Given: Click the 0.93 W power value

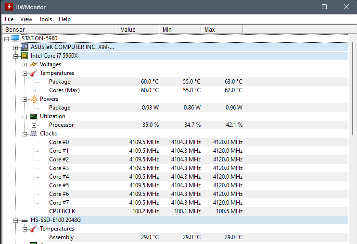Looking at the screenshot, I should click(x=150, y=108).
